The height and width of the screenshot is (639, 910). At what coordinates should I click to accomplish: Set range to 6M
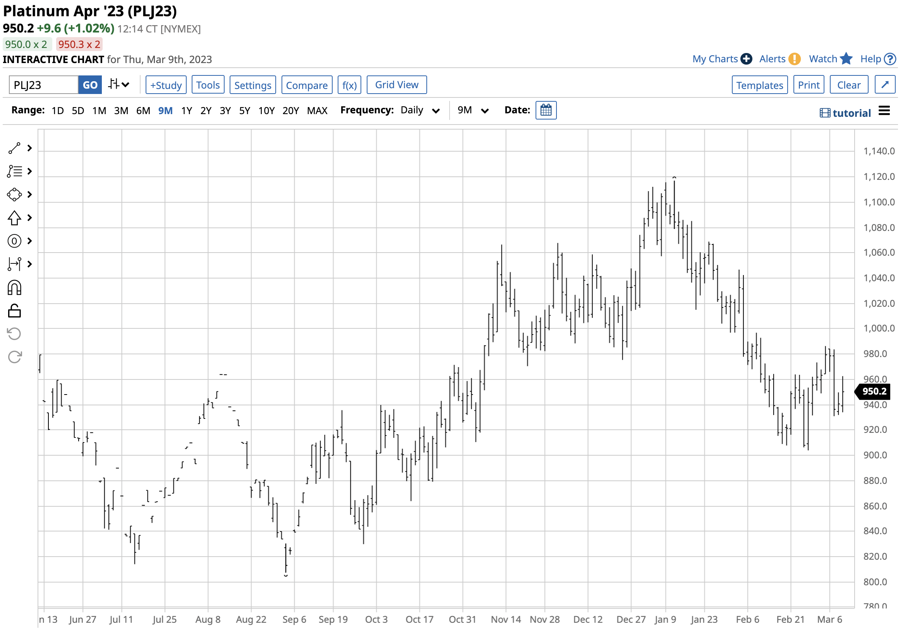point(144,111)
